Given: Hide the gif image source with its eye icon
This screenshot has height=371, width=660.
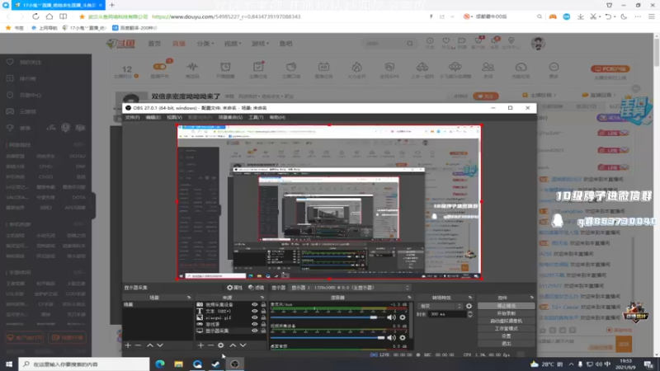Looking at the screenshot, I should tap(254, 317).
